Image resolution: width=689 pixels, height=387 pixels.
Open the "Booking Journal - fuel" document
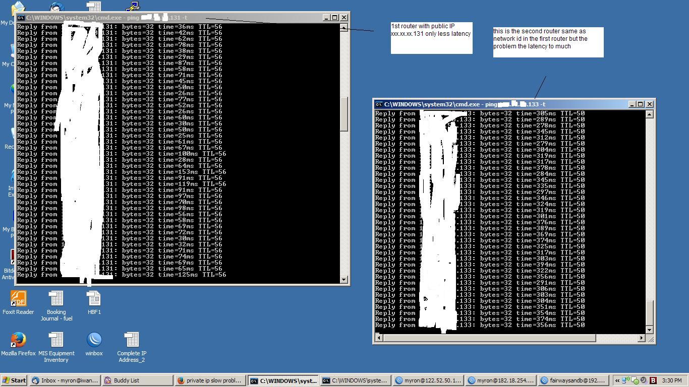[x=56, y=298]
